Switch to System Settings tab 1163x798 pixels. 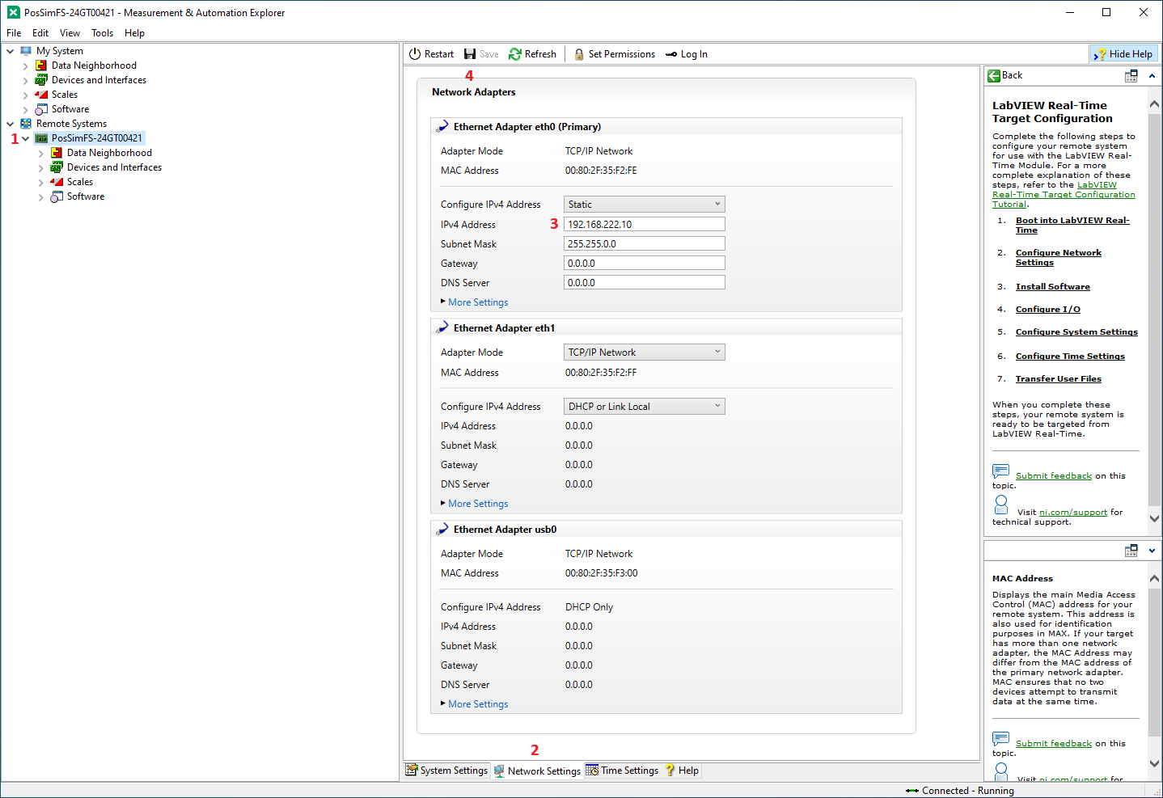446,771
